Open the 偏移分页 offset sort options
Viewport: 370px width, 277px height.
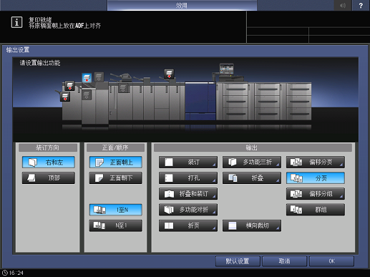316,162
